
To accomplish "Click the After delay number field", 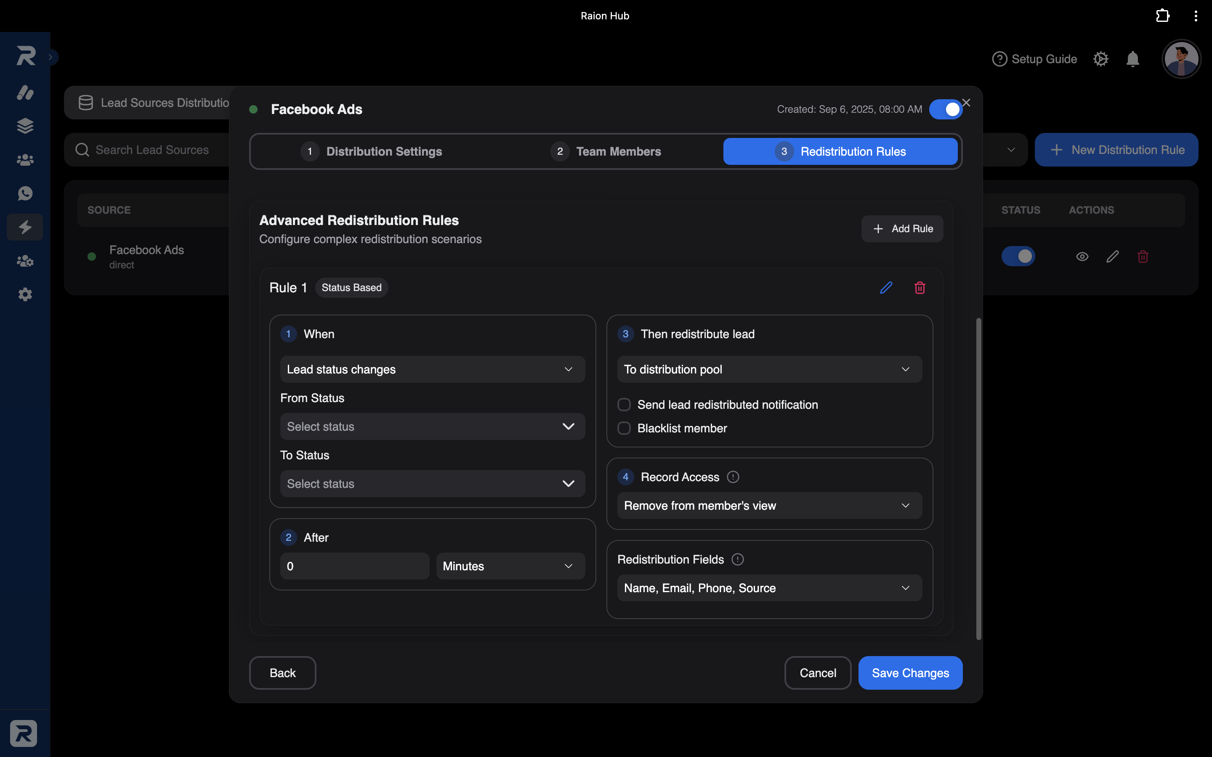I will pos(355,566).
